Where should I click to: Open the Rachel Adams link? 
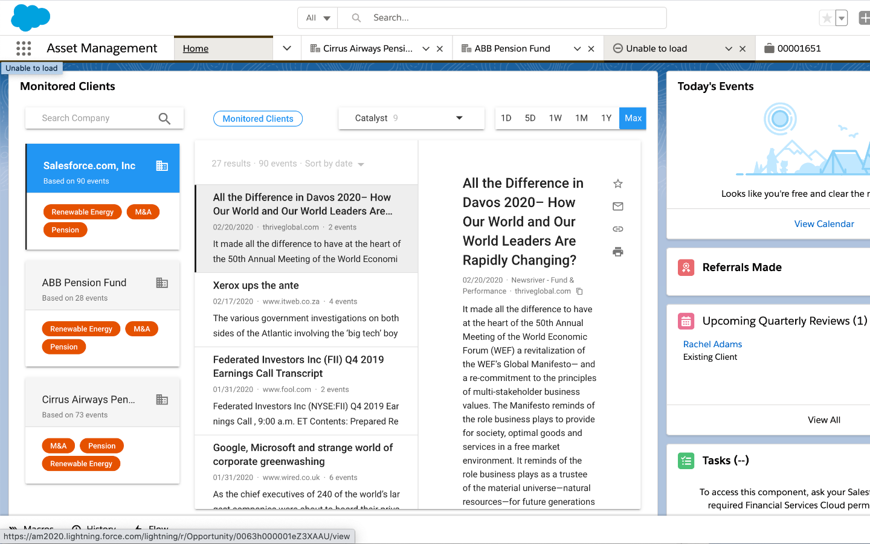click(712, 344)
